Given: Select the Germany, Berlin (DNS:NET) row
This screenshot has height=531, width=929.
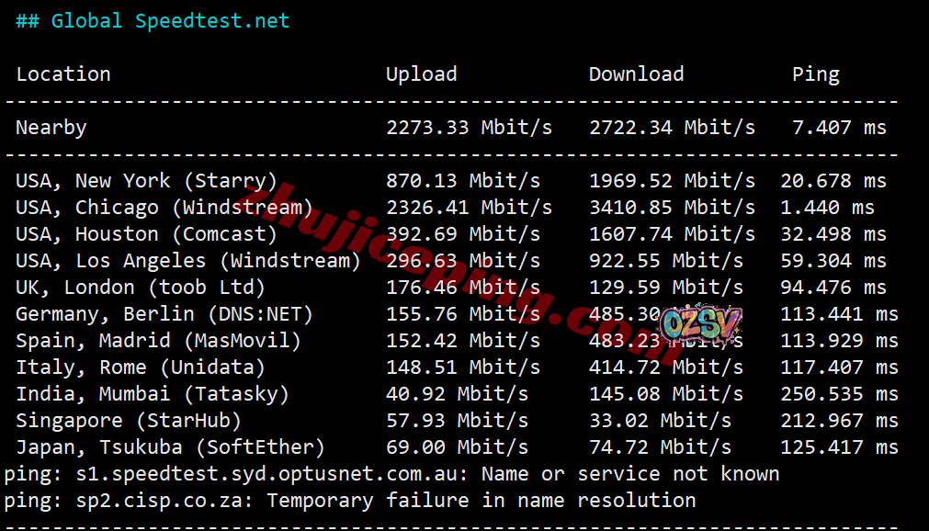Looking at the screenshot, I should click(164, 314).
